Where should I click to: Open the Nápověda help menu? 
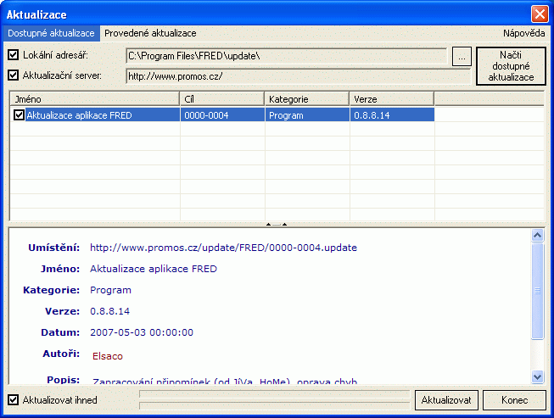click(x=524, y=33)
